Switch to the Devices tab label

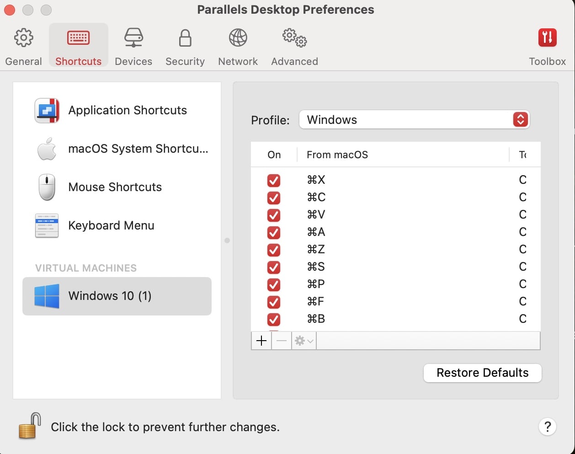point(133,61)
